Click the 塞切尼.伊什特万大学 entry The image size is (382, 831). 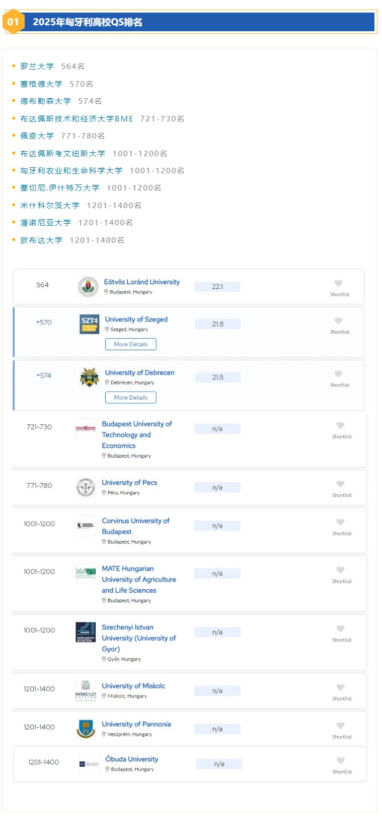[x=60, y=188]
